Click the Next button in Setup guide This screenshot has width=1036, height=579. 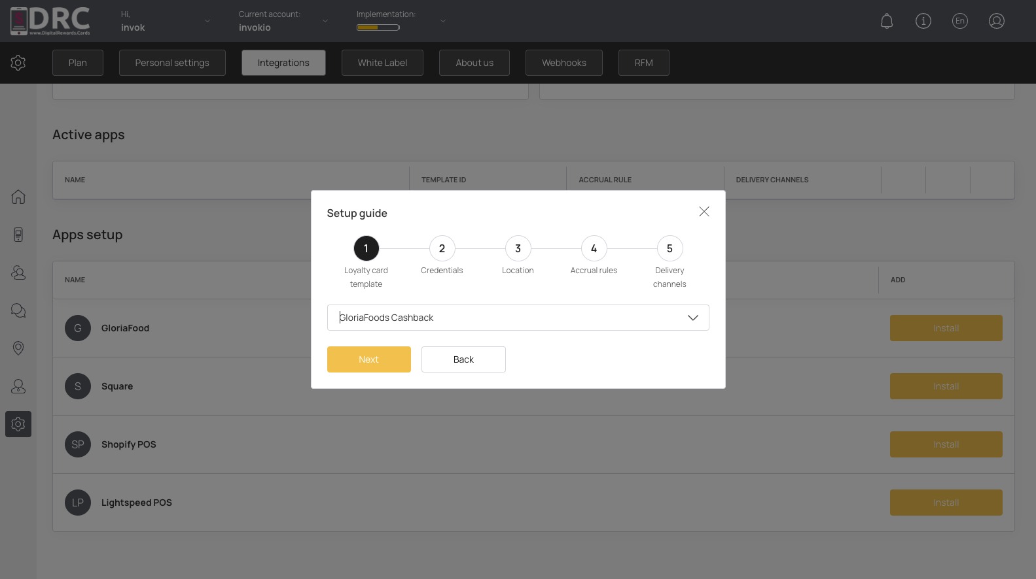click(x=369, y=359)
